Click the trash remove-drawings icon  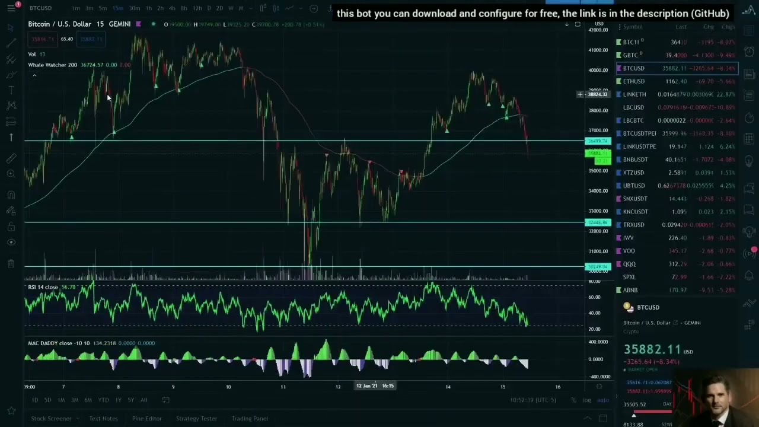11,263
